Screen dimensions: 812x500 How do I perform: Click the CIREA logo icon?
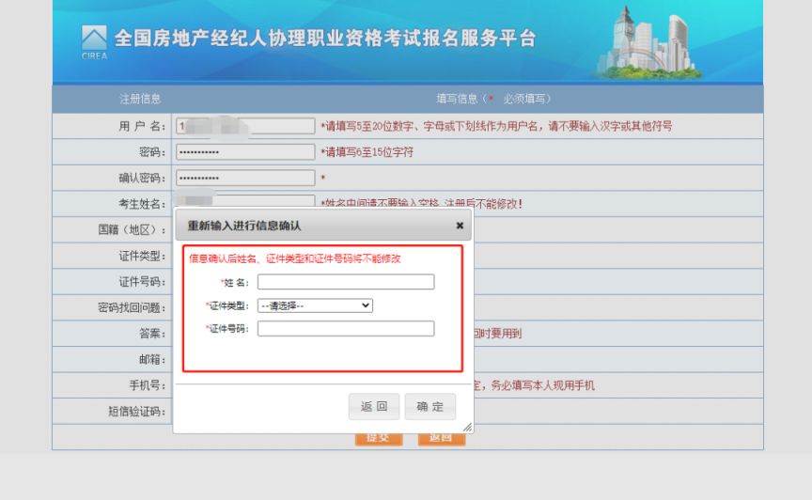94,42
